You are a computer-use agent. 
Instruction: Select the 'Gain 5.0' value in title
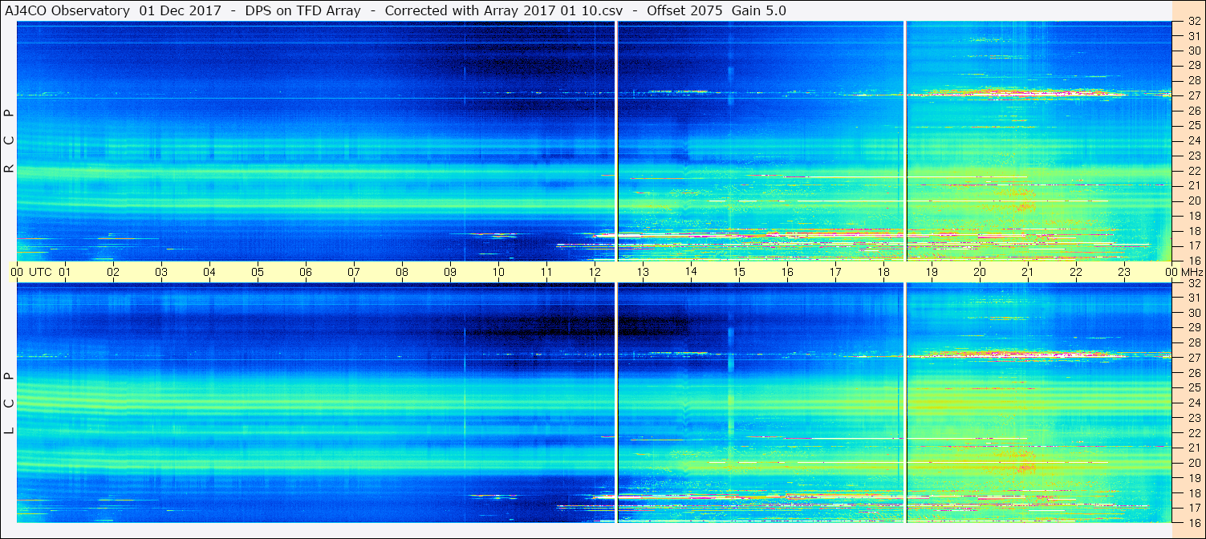(x=758, y=11)
